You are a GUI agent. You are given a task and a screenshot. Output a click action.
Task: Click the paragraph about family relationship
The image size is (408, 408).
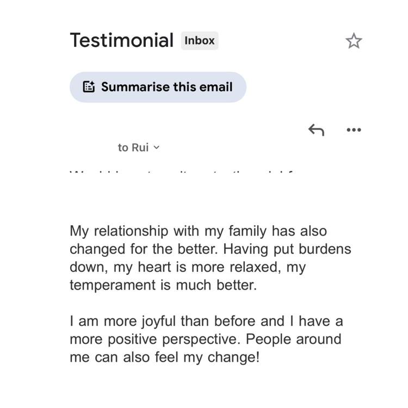(x=210, y=258)
